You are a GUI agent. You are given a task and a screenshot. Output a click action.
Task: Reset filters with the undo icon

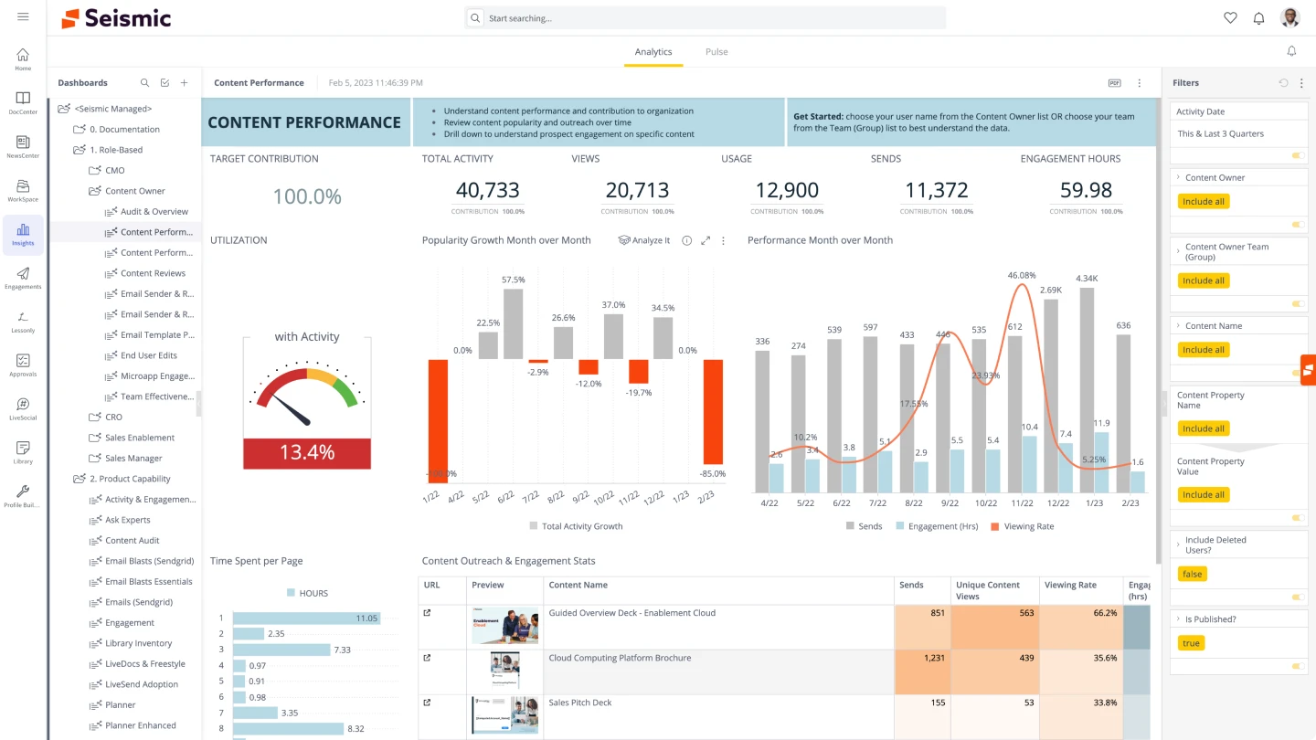pos(1283,82)
